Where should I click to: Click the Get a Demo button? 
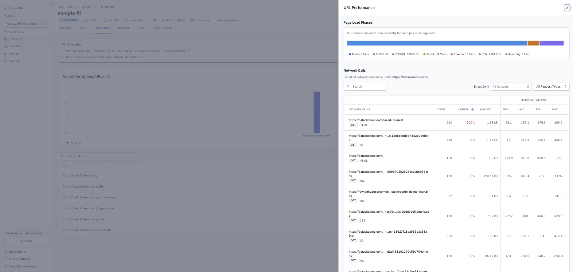click(x=26, y=241)
